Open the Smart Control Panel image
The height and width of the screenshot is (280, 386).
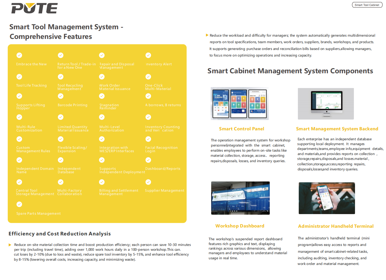click(x=240, y=104)
